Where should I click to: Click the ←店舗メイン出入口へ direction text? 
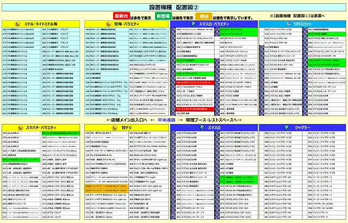click(x=127, y=120)
